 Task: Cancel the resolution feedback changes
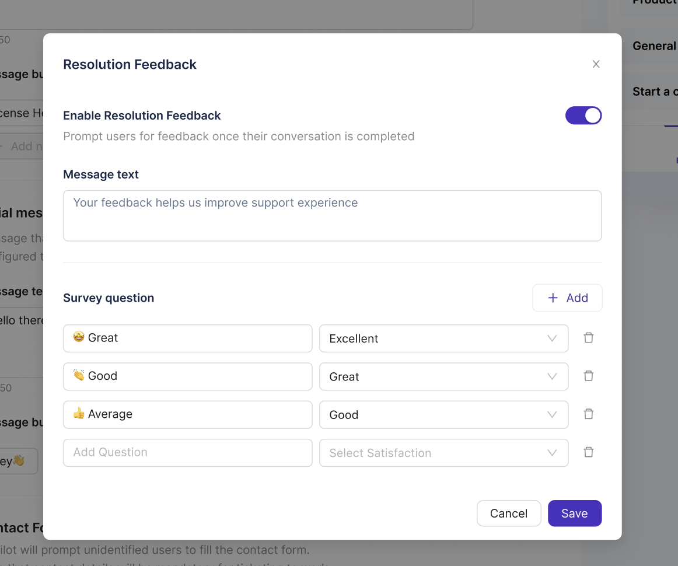pyautogui.click(x=509, y=513)
